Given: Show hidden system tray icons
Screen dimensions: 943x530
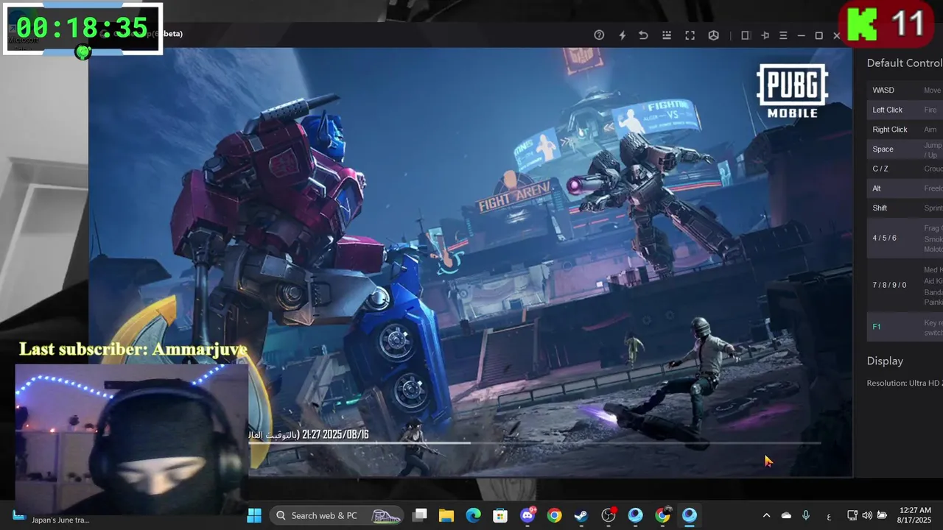Looking at the screenshot, I should point(766,515).
